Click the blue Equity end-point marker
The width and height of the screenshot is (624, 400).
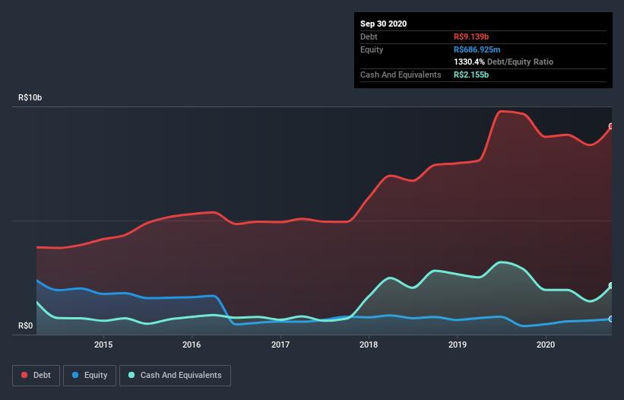point(611,319)
